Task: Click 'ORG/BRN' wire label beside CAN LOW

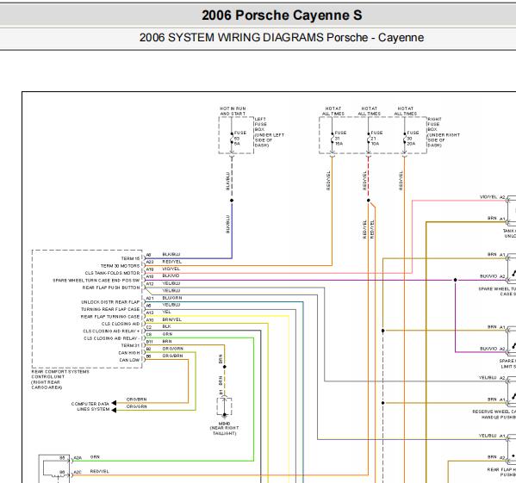Action: tap(172, 356)
